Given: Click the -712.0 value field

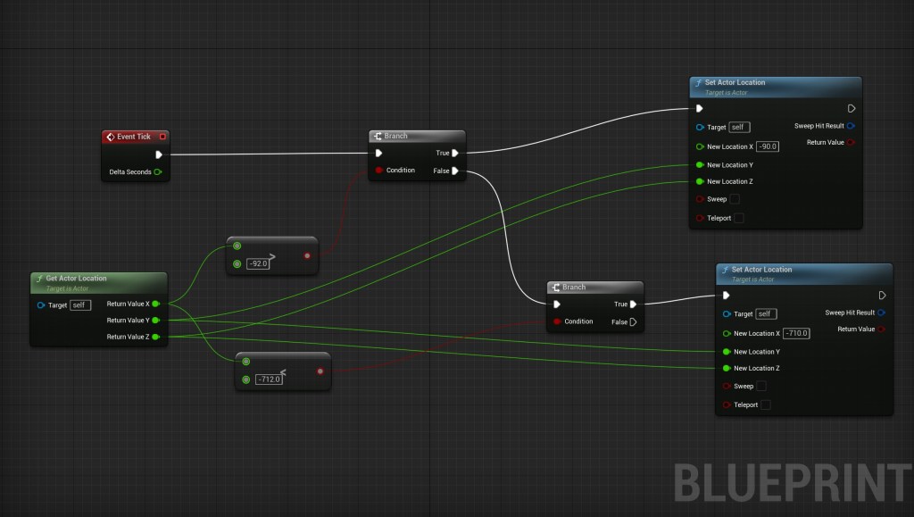Looking at the screenshot, I should [269, 379].
